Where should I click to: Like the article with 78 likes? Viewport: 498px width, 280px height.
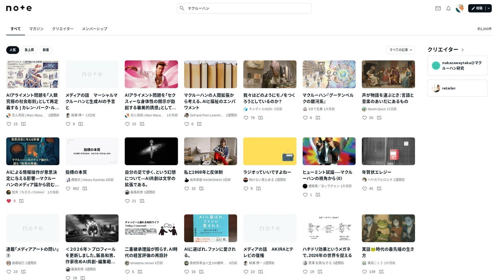pos(246,118)
